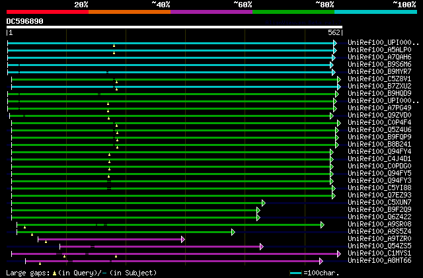Click the yellow gap marker under A5ALP0 alignment
The height and width of the screenshot is (278, 423).
(x=114, y=53)
